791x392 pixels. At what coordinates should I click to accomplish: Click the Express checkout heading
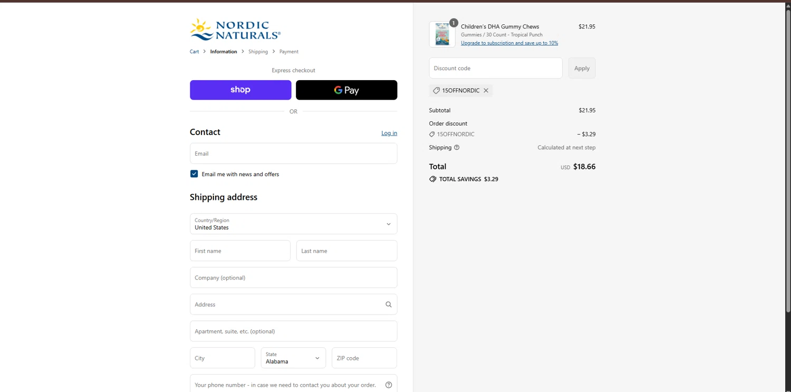(x=293, y=70)
